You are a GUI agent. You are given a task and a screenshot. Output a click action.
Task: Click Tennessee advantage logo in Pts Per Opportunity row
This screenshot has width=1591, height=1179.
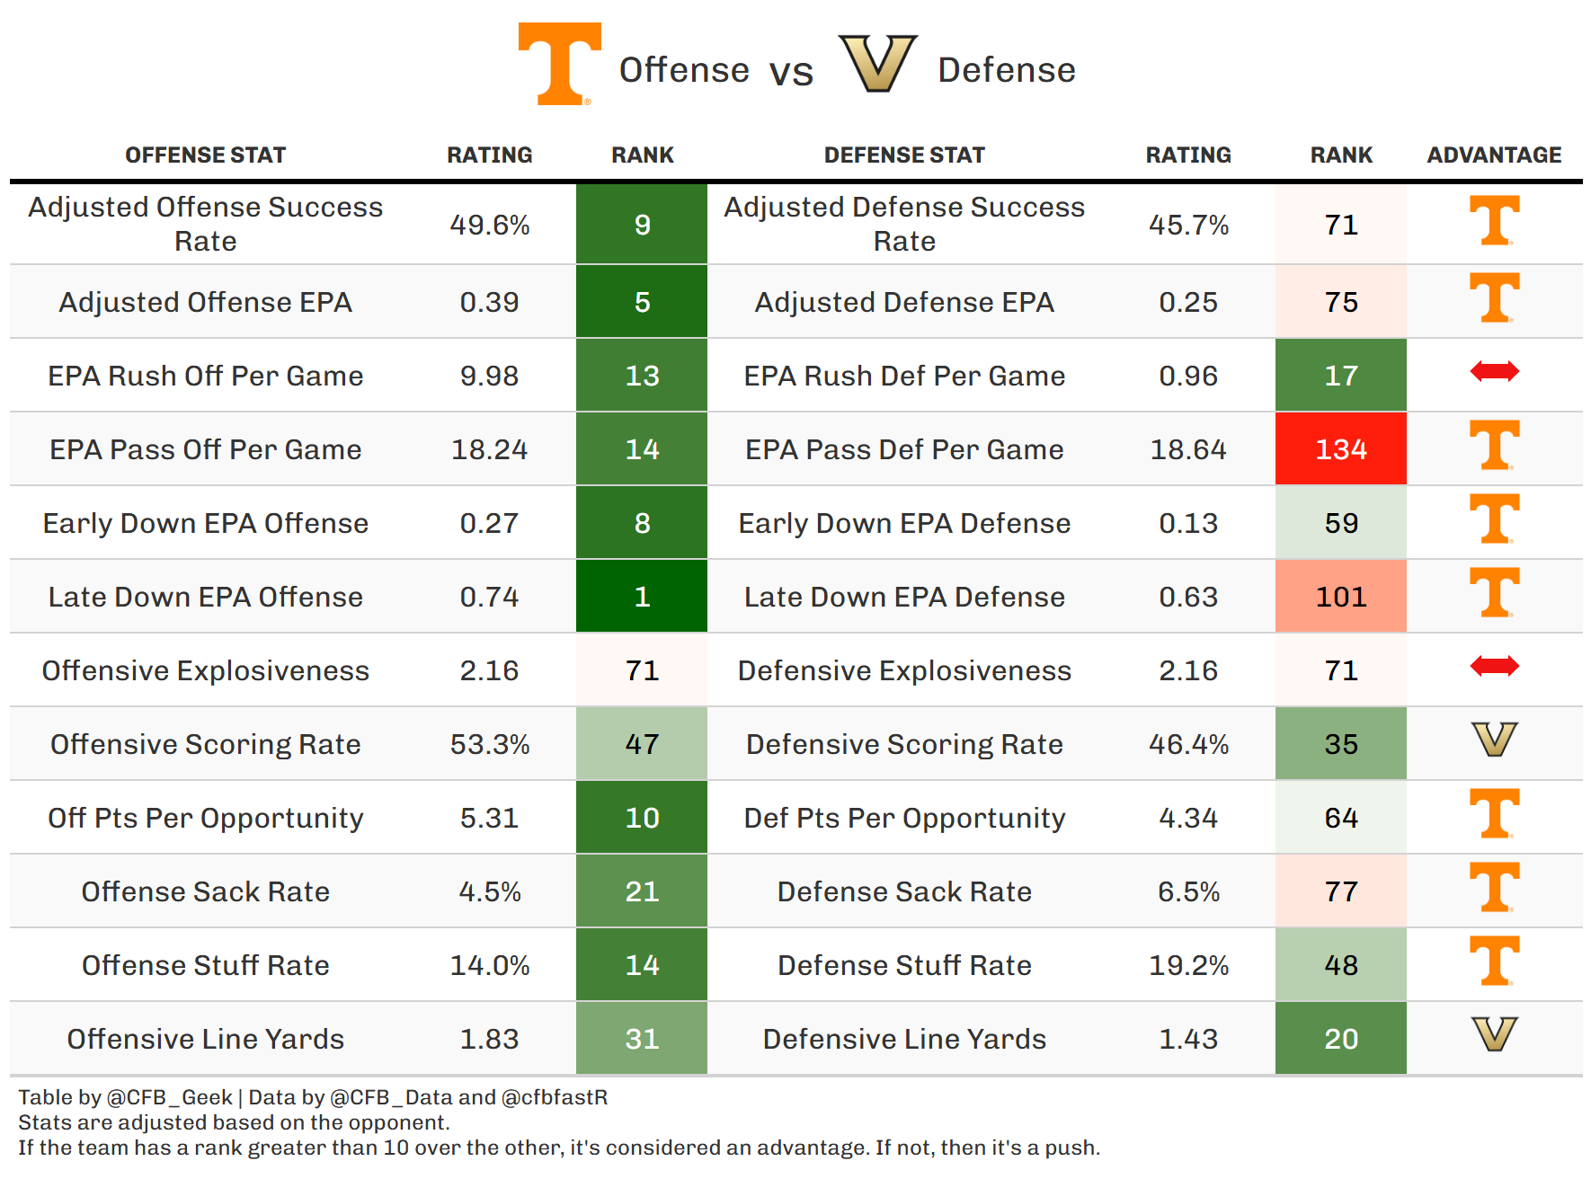pyautogui.click(x=1494, y=813)
